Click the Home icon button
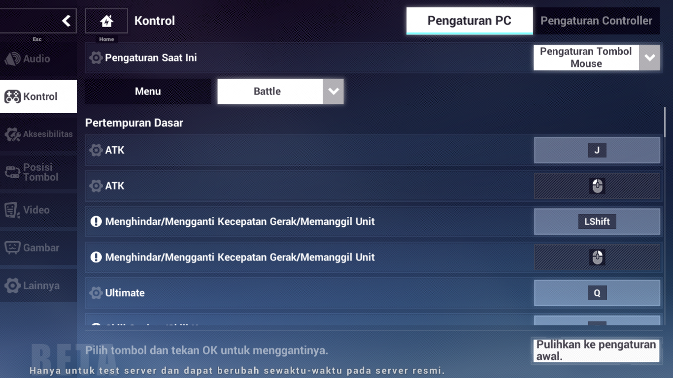The image size is (673, 378). tap(106, 21)
